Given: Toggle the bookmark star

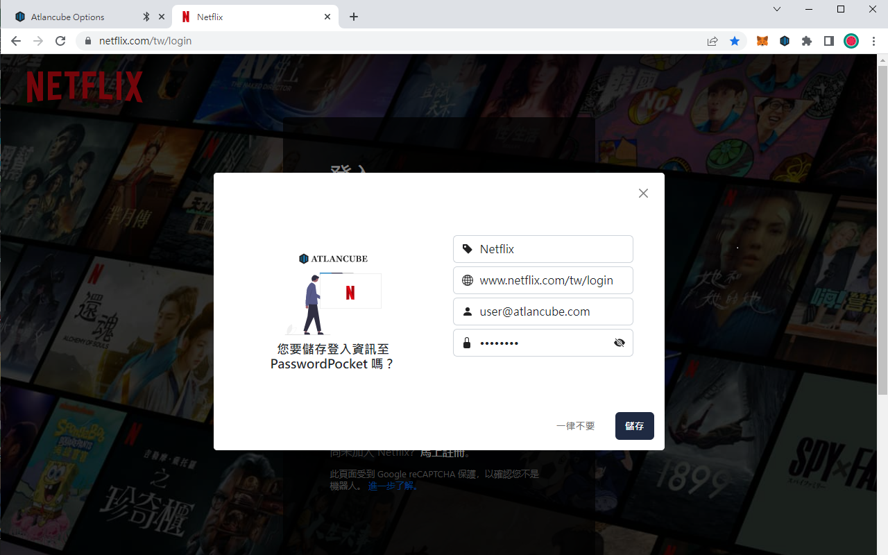Looking at the screenshot, I should [x=735, y=41].
